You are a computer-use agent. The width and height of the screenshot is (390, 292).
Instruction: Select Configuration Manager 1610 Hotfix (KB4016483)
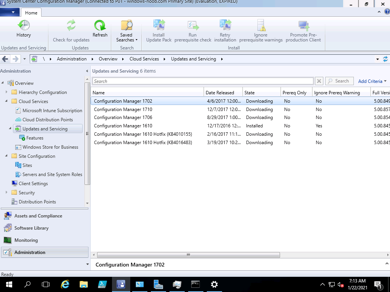pos(240,143)
